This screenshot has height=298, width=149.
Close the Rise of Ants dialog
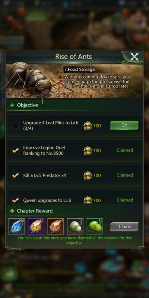pyautogui.click(x=134, y=57)
